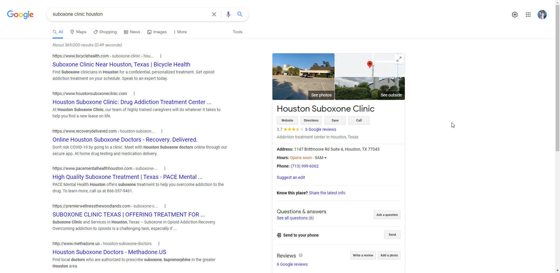Click the Ask a question button
The image size is (560, 273).
pyautogui.click(x=387, y=215)
